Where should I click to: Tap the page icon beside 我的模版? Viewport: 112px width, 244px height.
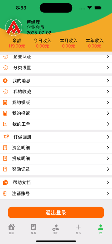pos(5,102)
